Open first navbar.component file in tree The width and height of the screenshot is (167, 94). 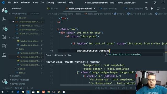30,41
